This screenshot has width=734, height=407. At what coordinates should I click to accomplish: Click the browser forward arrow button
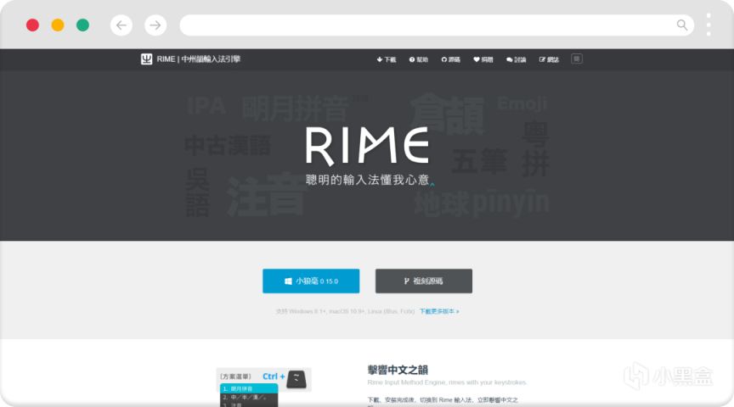coord(155,25)
